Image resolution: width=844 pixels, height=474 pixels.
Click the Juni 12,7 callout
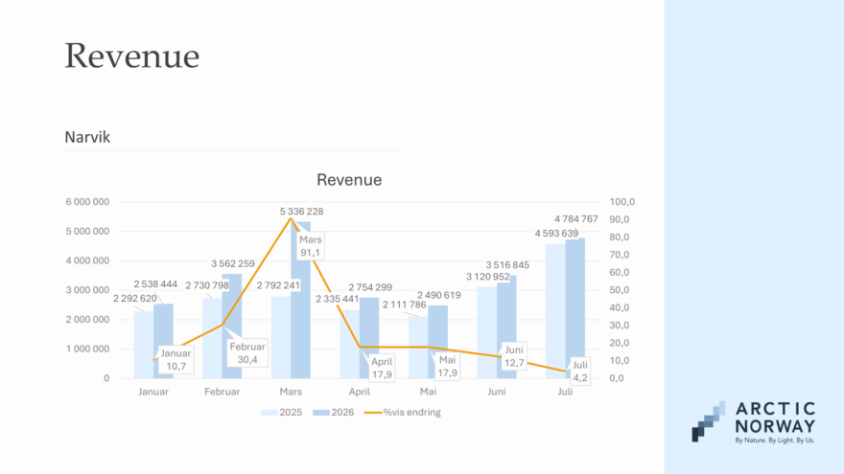(514, 356)
